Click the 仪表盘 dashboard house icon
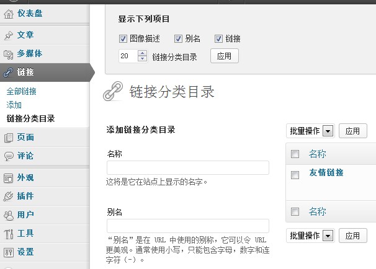This screenshot has width=376, height=269. [x=9, y=12]
